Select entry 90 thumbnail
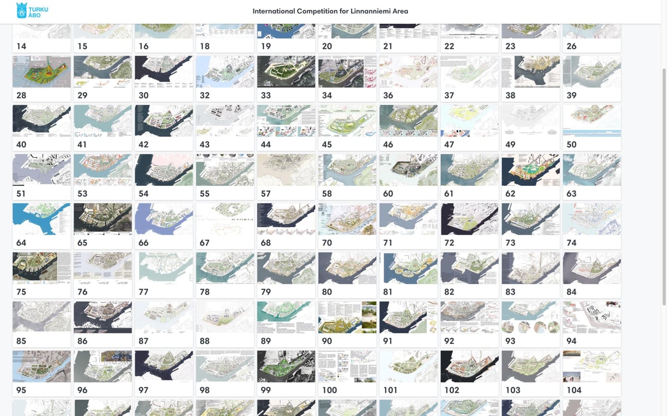Image resolution: width=667 pixels, height=416 pixels. pyautogui.click(x=347, y=317)
